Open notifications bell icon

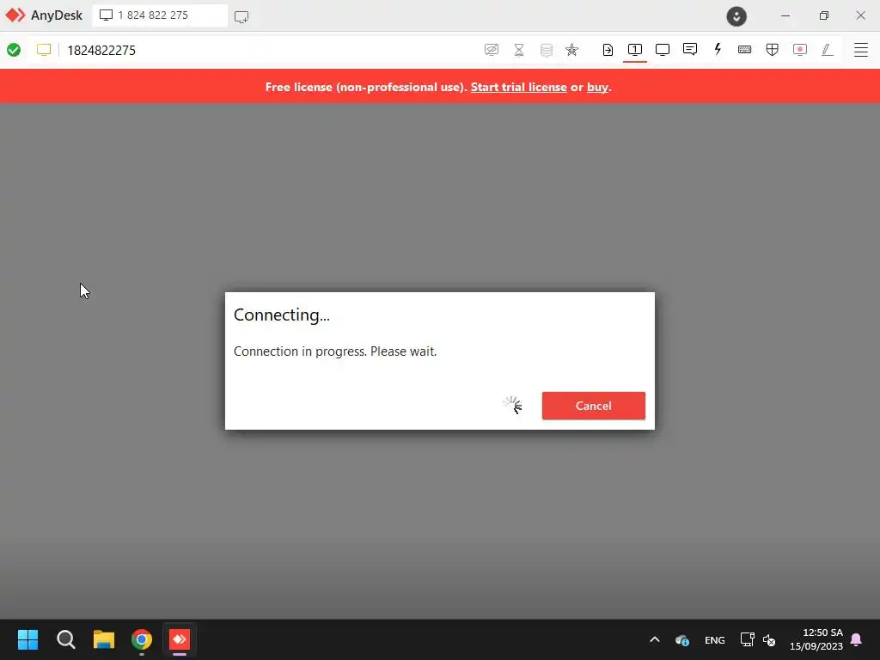pyautogui.click(x=857, y=639)
